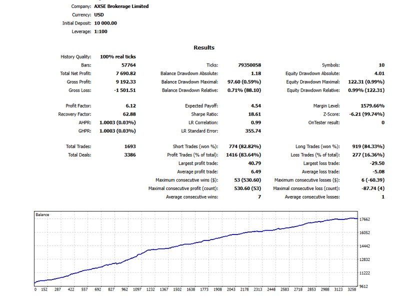Viewport: 414px width, 300px height.
Task: Click the Short Trades value 774 (82.82%)
Action: click(x=245, y=146)
